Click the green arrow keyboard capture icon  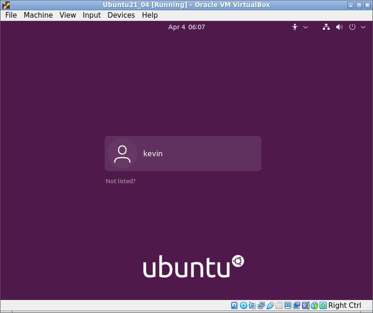[323, 306]
